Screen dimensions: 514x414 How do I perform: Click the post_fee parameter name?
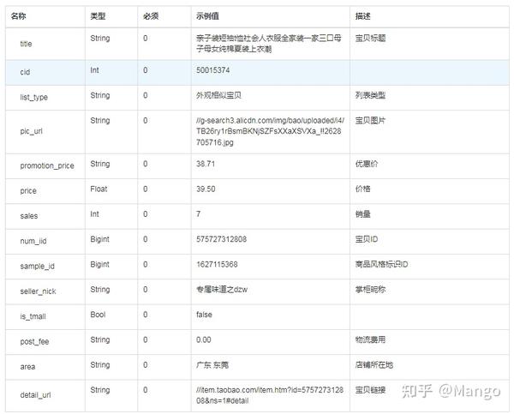(x=34, y=341)
